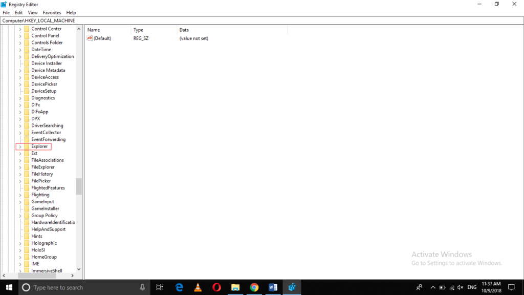Click tree pane horizontal scroll left arrow
524x295 pixels.
pyautogui.click(x=4, y=276)
